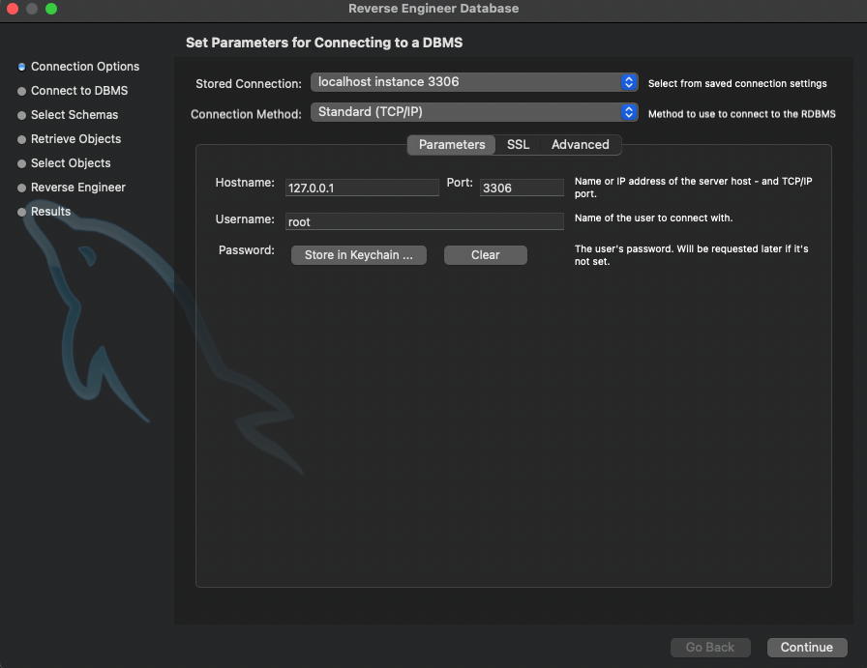Screen dimensions: 867x668
Task: Click the Username field containing root
Action: 424,221
